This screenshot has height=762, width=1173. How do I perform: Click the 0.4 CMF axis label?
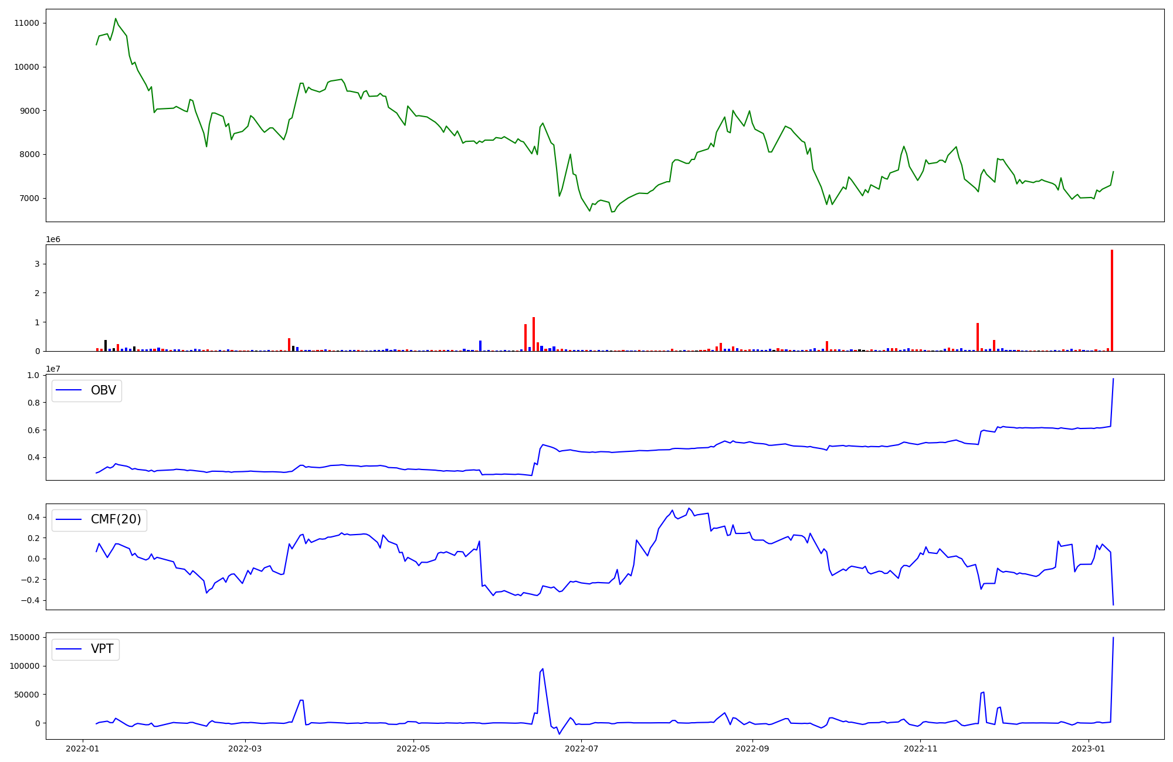click(33, 517)
